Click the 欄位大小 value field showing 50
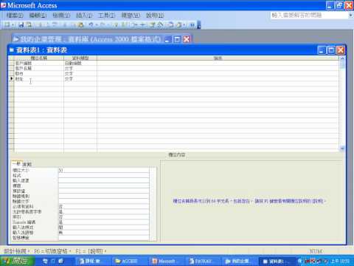Viewport: 354px width, 266px height. 103,170
